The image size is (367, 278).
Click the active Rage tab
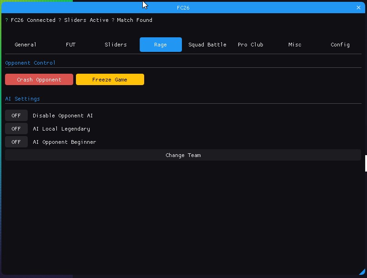[x=161, y=45]
